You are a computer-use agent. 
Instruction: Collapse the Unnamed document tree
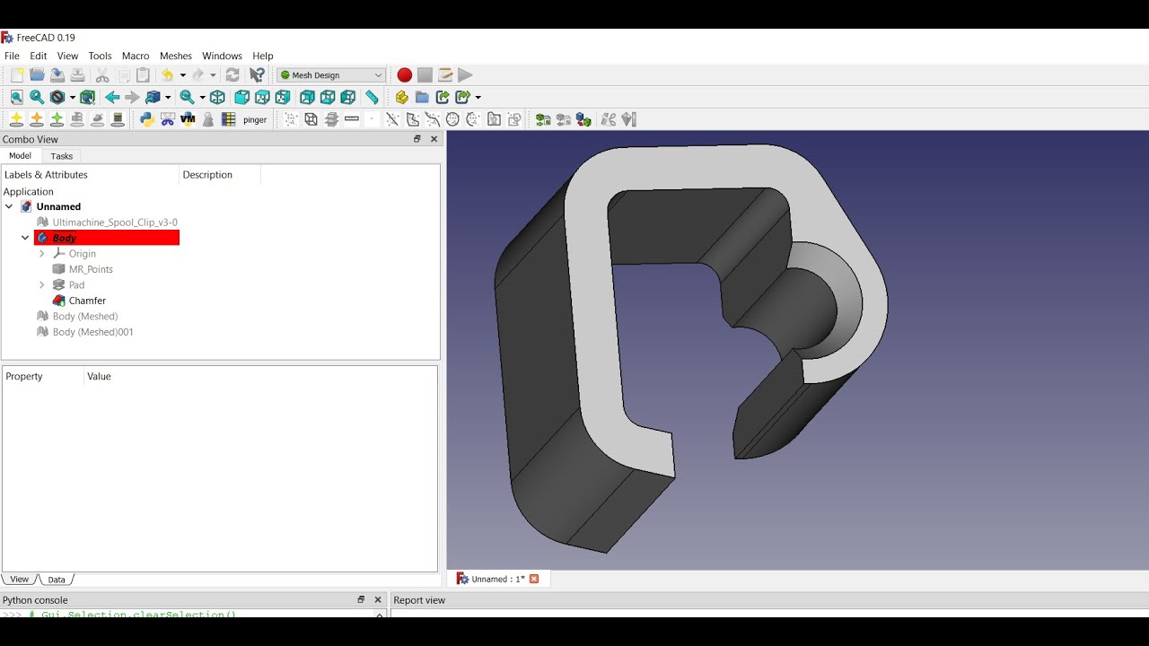(9, 206)
